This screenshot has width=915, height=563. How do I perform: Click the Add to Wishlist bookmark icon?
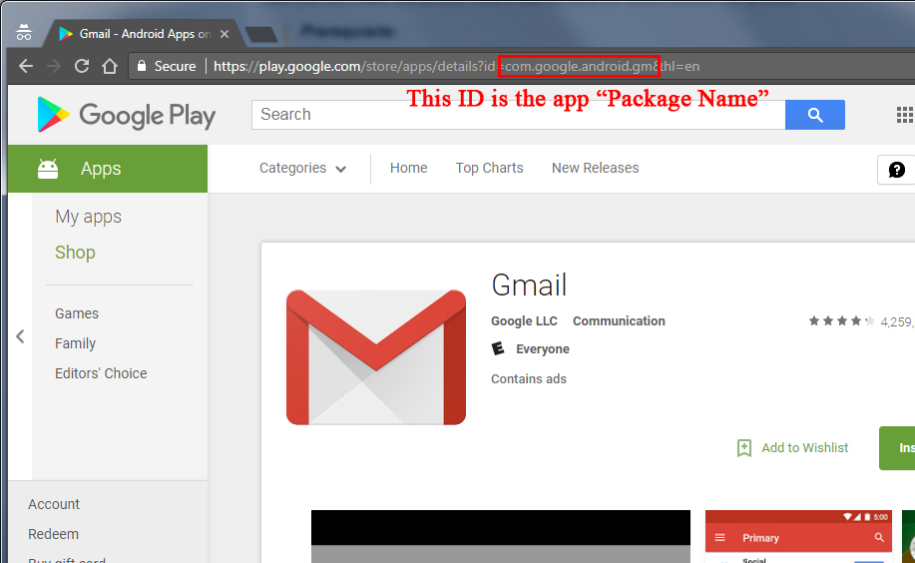tap(744, 448)
